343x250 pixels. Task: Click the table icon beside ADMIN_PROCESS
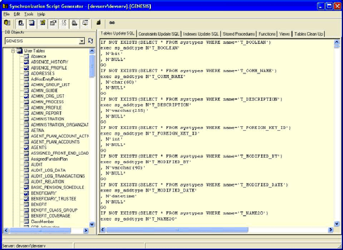(26, 102)
